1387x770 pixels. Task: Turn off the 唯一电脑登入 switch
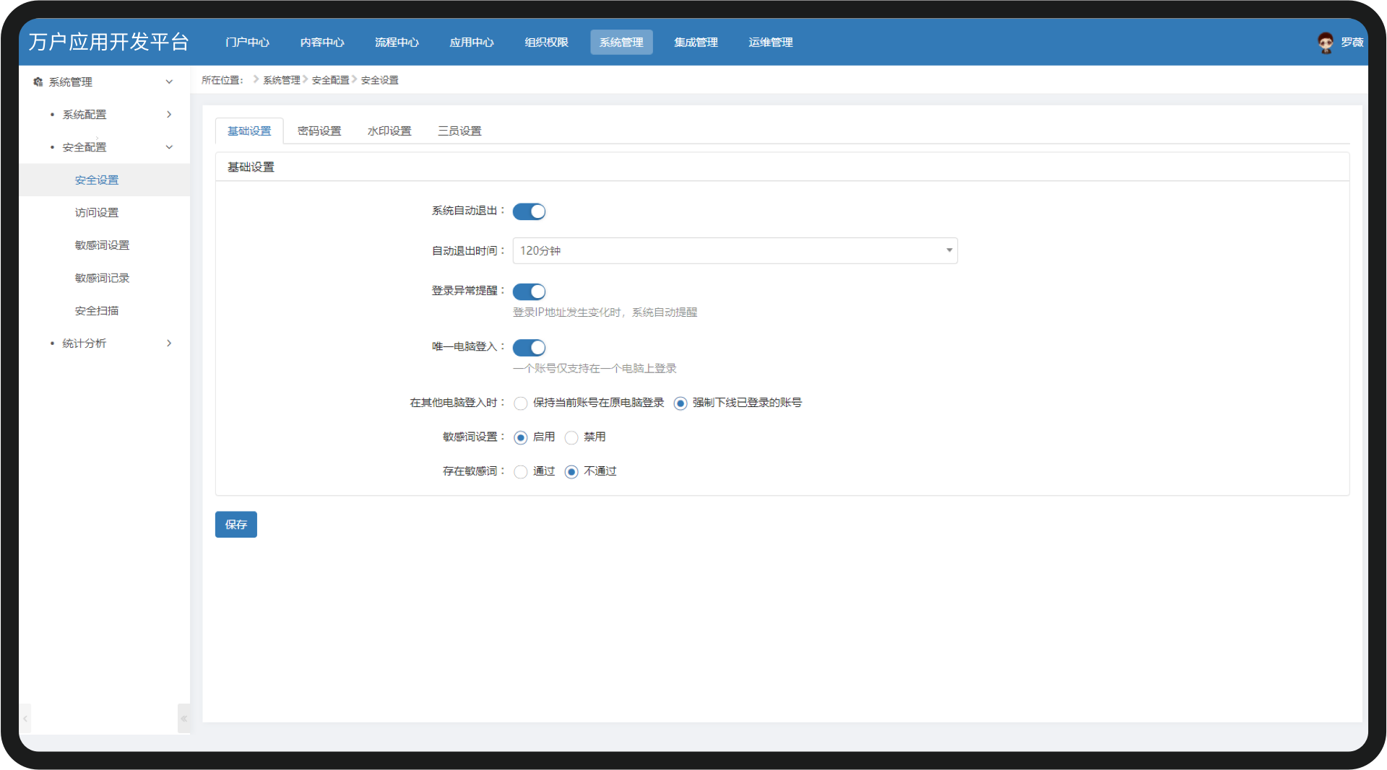coord(529,348)
